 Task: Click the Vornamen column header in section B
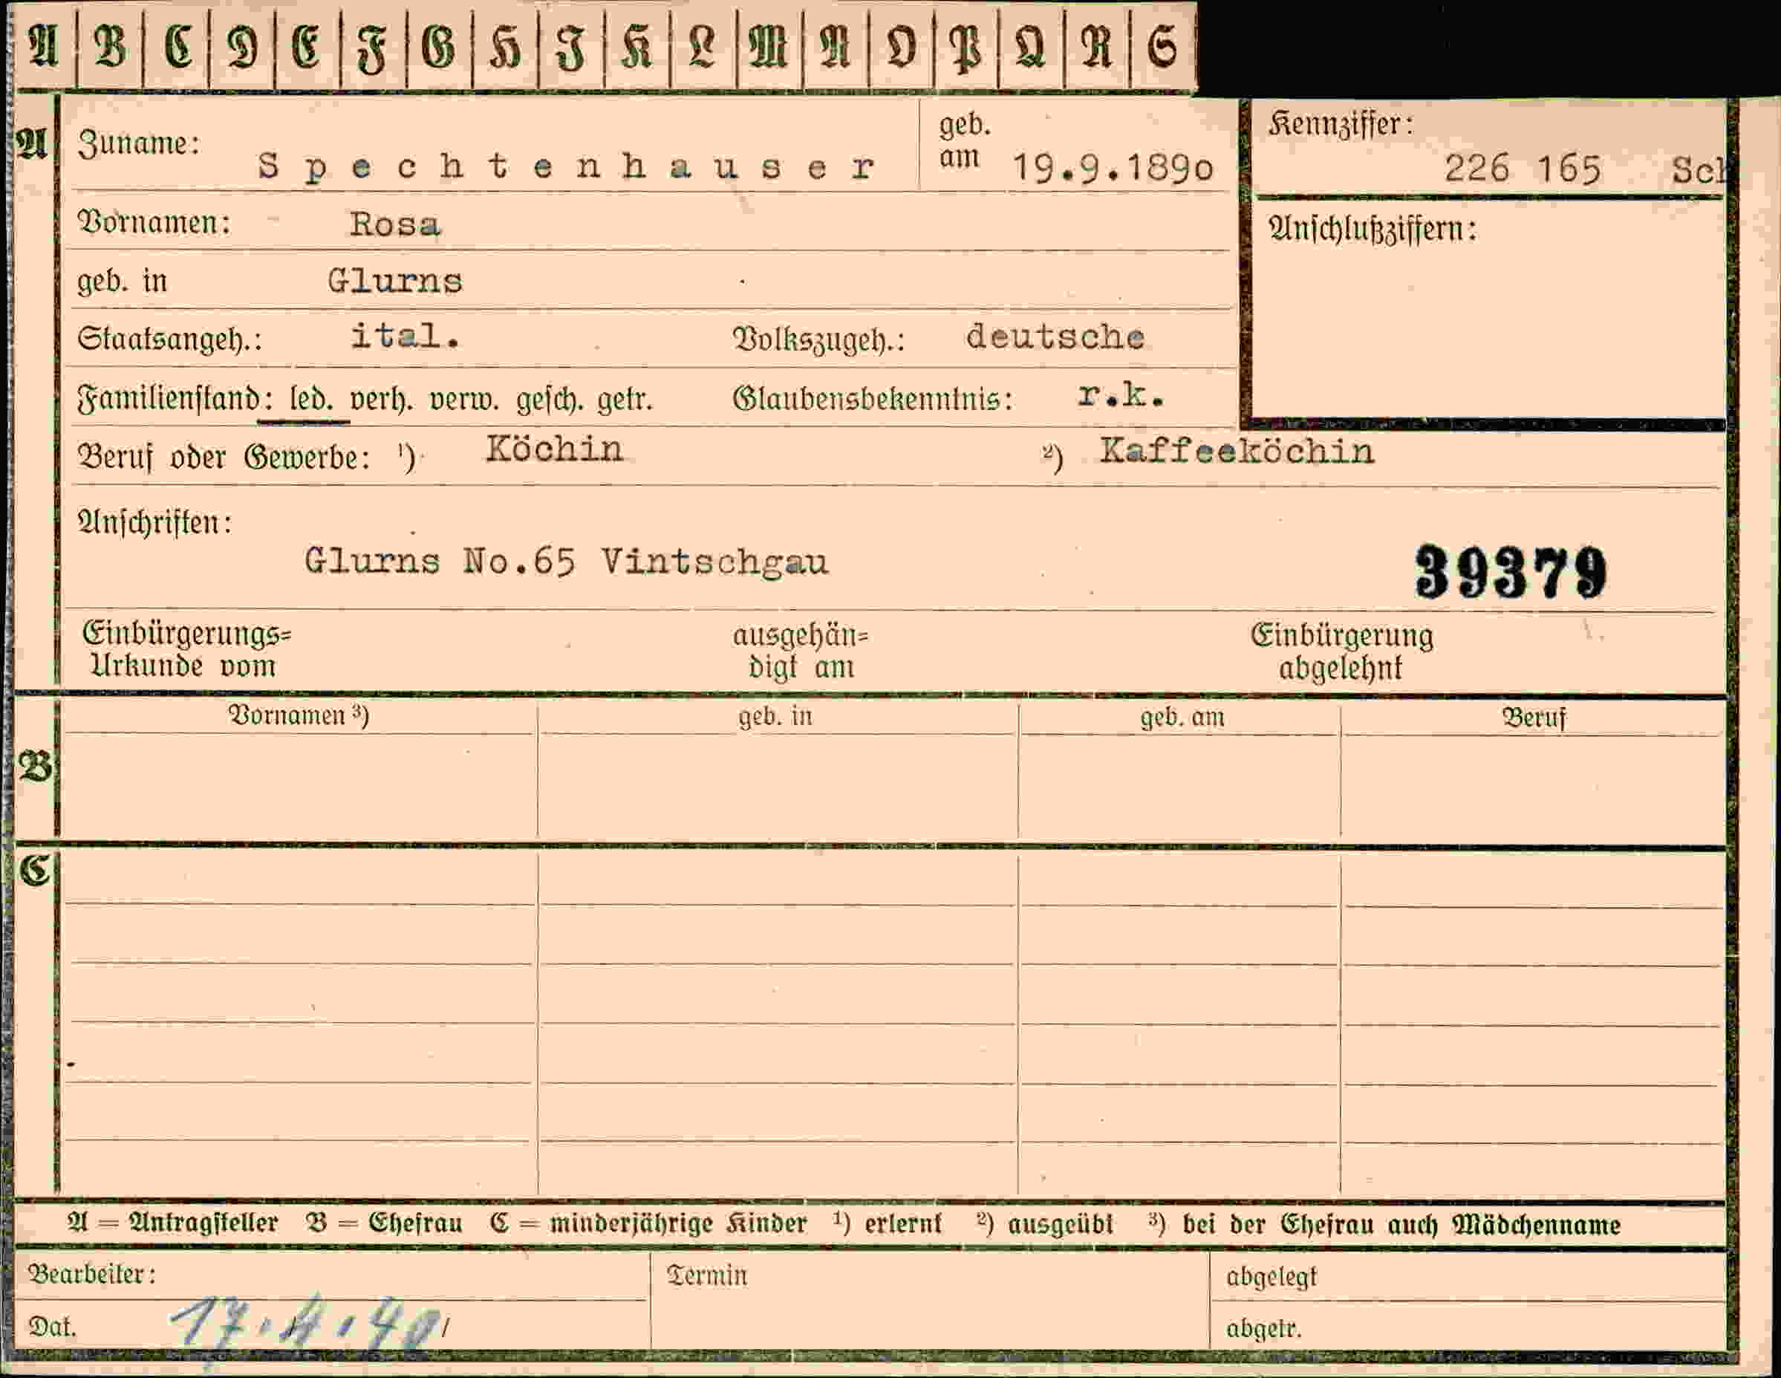[299, 715]
